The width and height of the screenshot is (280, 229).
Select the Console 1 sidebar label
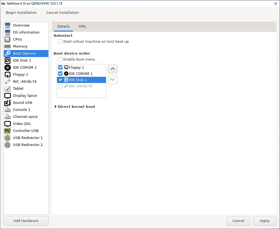tap(22, 110)
